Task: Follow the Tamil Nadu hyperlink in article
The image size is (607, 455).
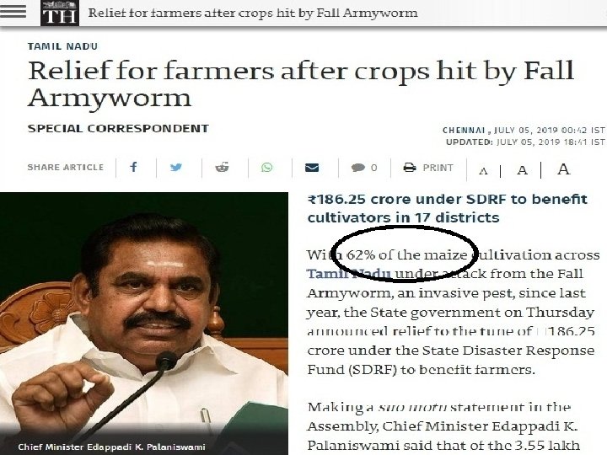Action: tap(348, 274)
